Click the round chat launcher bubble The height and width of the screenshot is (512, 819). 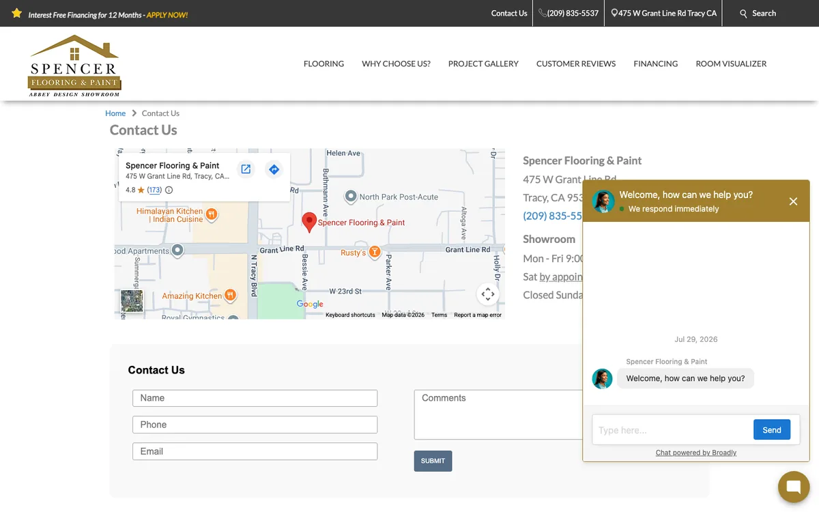pyautogui.click(x=793, y=487)
